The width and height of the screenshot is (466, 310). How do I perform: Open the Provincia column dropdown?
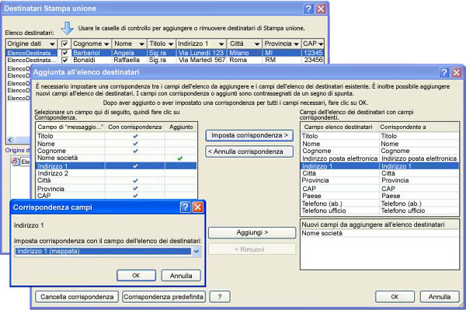pos(296,44)
